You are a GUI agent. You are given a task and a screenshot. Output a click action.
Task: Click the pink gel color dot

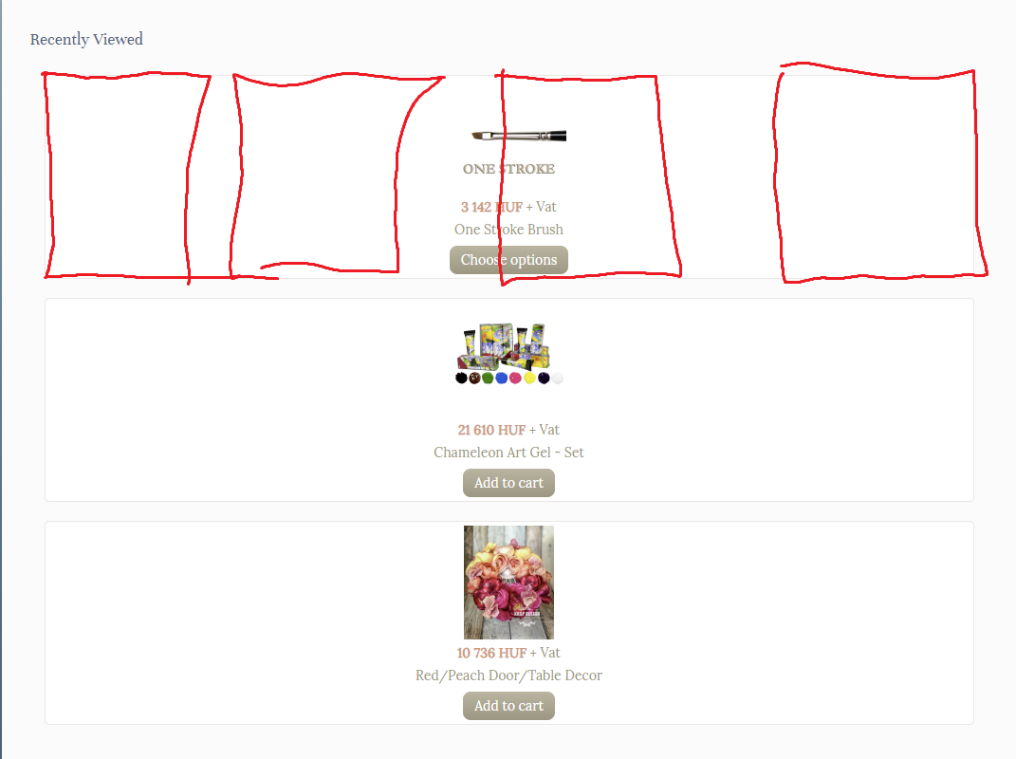pos(515,378)
